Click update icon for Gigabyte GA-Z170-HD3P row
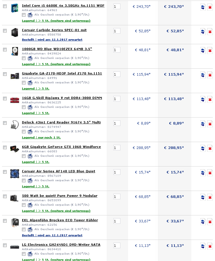215x261 pixels. click(203, 75)
